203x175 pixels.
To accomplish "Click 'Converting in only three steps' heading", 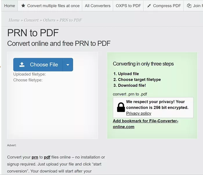I will pos(143,64).
